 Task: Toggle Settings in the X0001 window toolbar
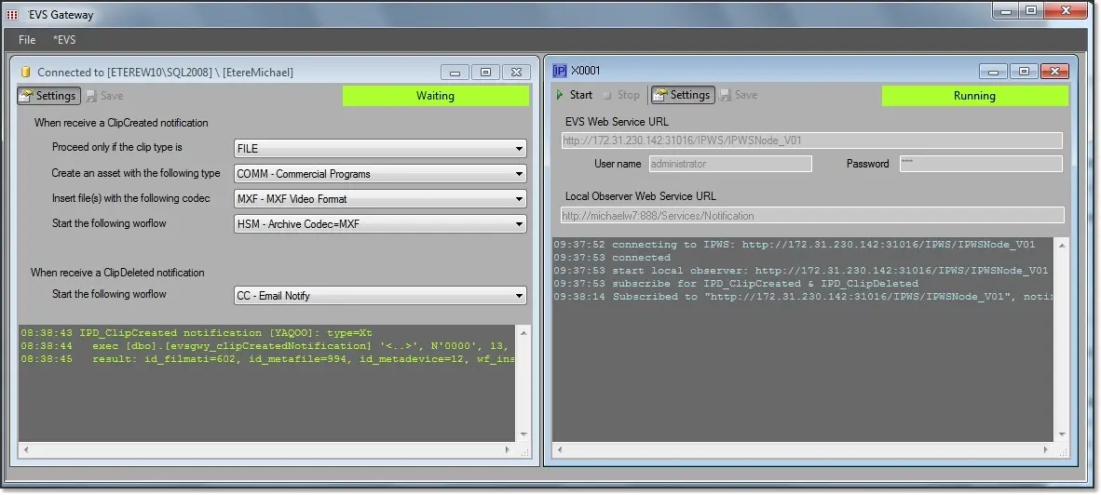point(682,95)
